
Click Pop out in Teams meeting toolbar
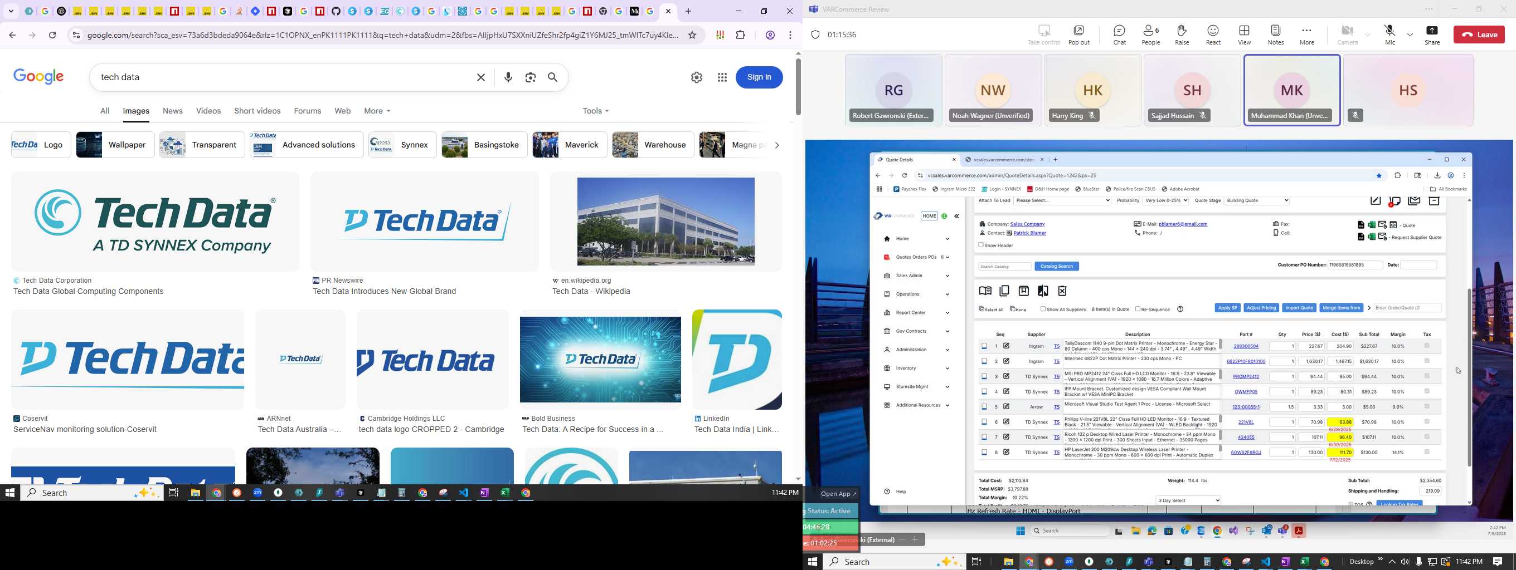tap(1078, 35)
